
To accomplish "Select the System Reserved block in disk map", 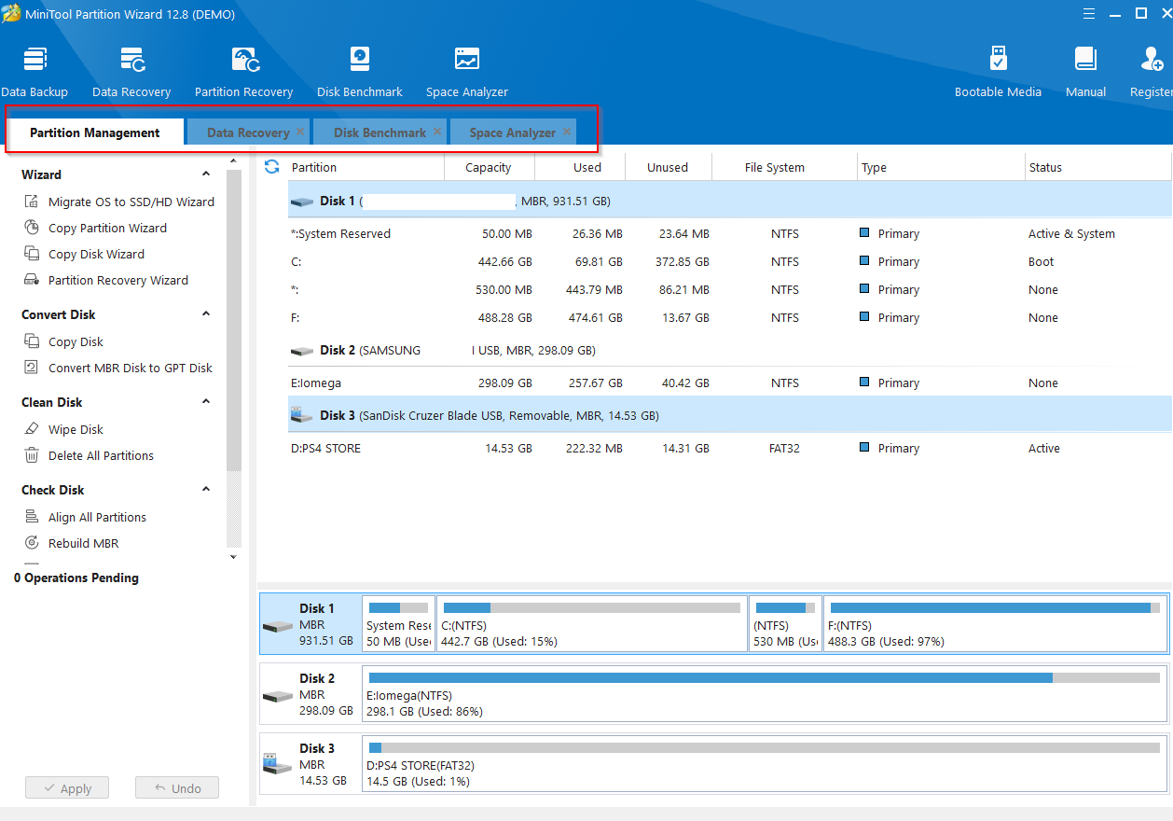I will pos(398,624).
